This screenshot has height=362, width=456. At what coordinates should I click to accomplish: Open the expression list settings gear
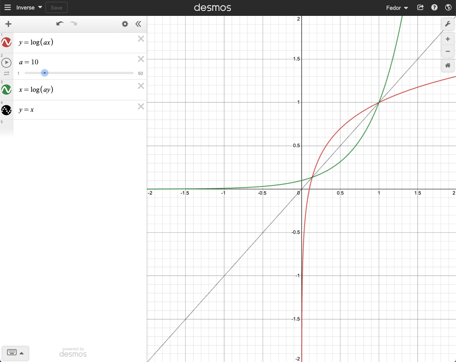[x=125, y=24]
